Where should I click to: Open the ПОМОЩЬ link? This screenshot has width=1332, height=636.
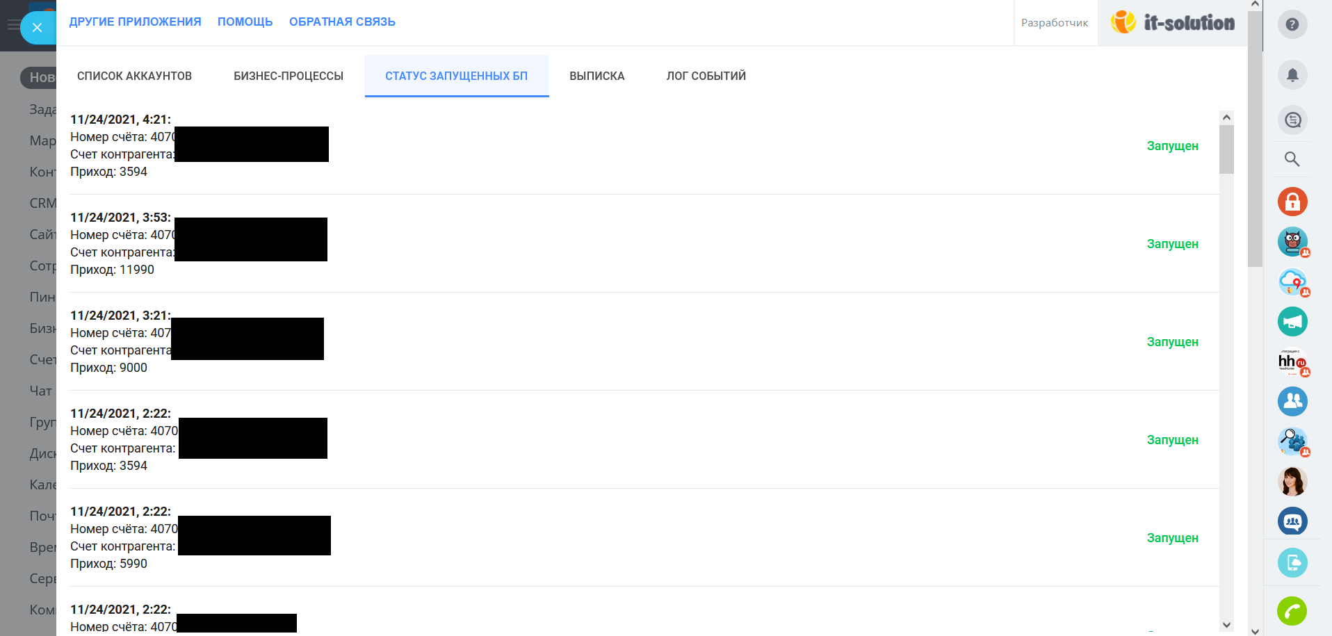pyautogui.click(x=245, y=22)
